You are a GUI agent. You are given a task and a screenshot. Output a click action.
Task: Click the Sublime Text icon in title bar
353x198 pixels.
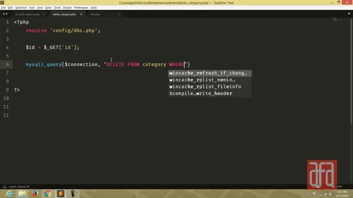click(x=2, y=2)
